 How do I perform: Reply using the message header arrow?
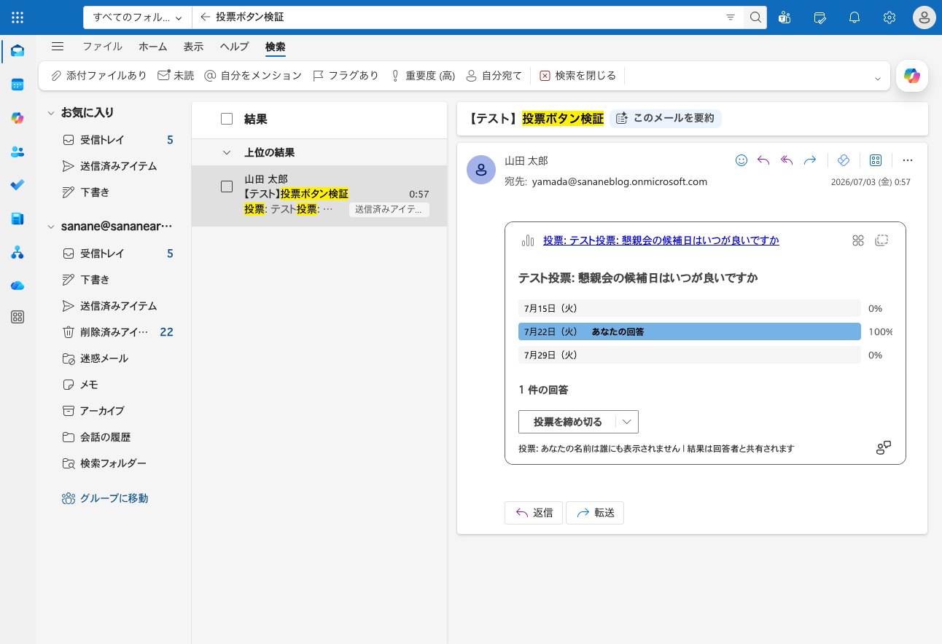[x=763, y=160]
